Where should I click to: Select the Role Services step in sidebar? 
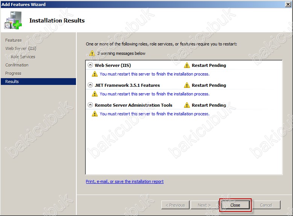click(23, 57)
